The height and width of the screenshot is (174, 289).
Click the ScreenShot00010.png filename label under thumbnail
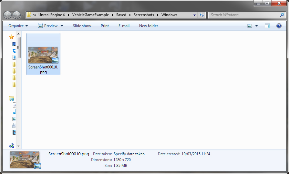(x=43, y=69)
